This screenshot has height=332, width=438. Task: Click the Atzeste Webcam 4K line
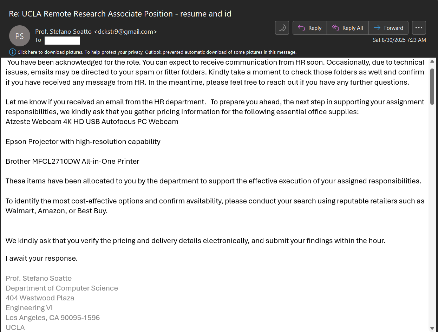click(92, 122)
